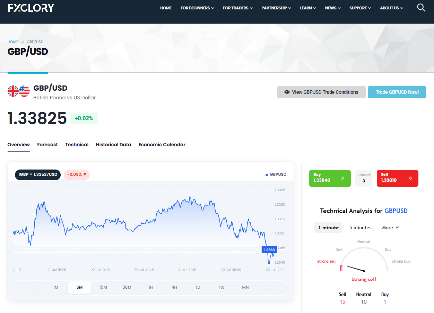Viewport: 434px width, 313px height.
Task: Click the +0.02% change badge
Action: (84, 118)
